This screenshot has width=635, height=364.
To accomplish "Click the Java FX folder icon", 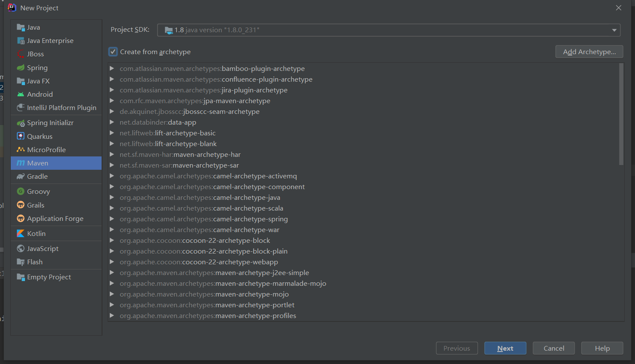I will (21, 81).
